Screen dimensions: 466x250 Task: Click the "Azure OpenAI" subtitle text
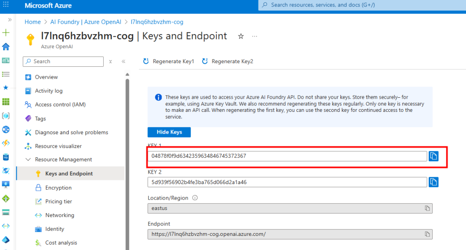[x=57, y=47]
